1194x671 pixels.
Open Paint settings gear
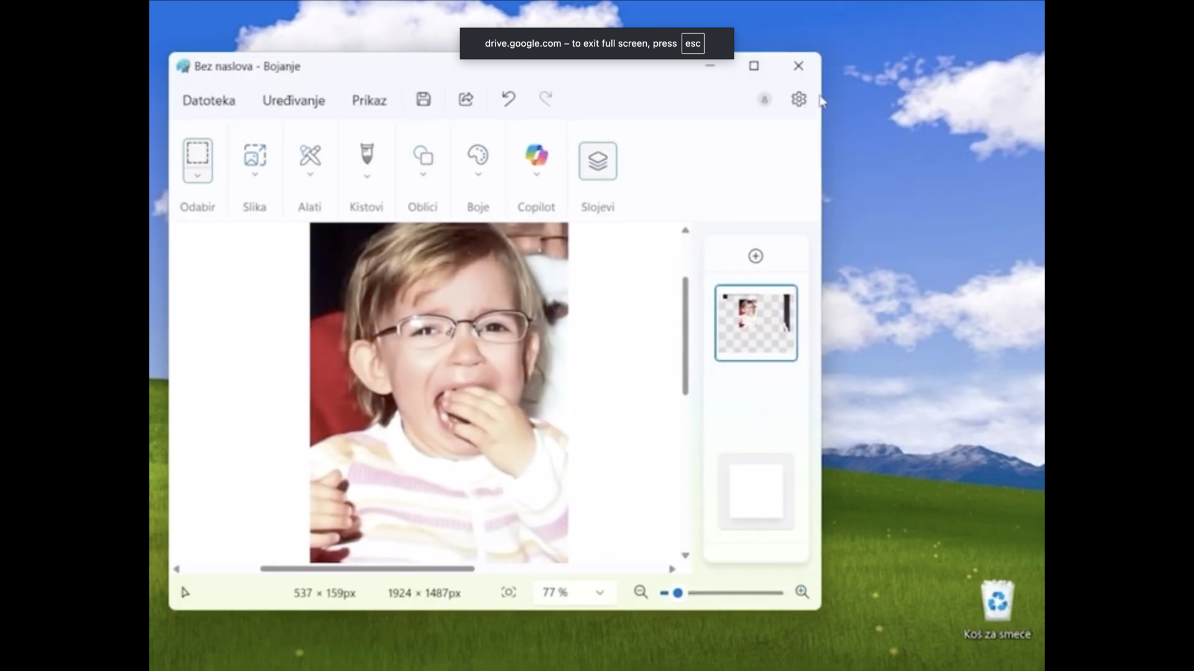click(798, 99)
